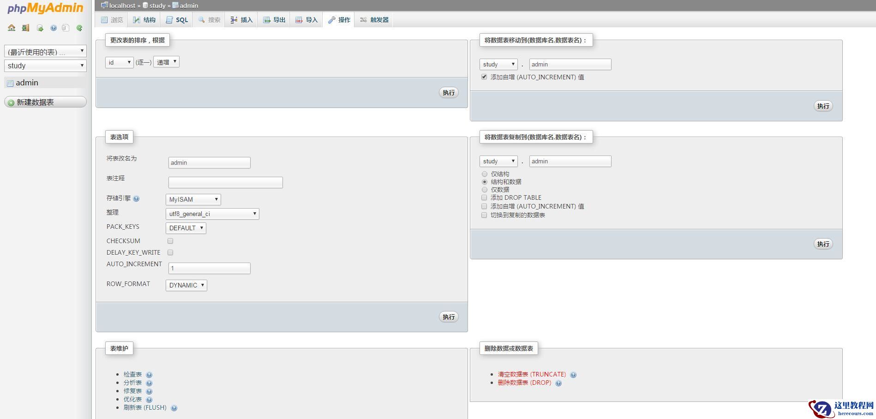The image size is (876, 419).
Task: Click the 检查表 link
Action: 133,374
